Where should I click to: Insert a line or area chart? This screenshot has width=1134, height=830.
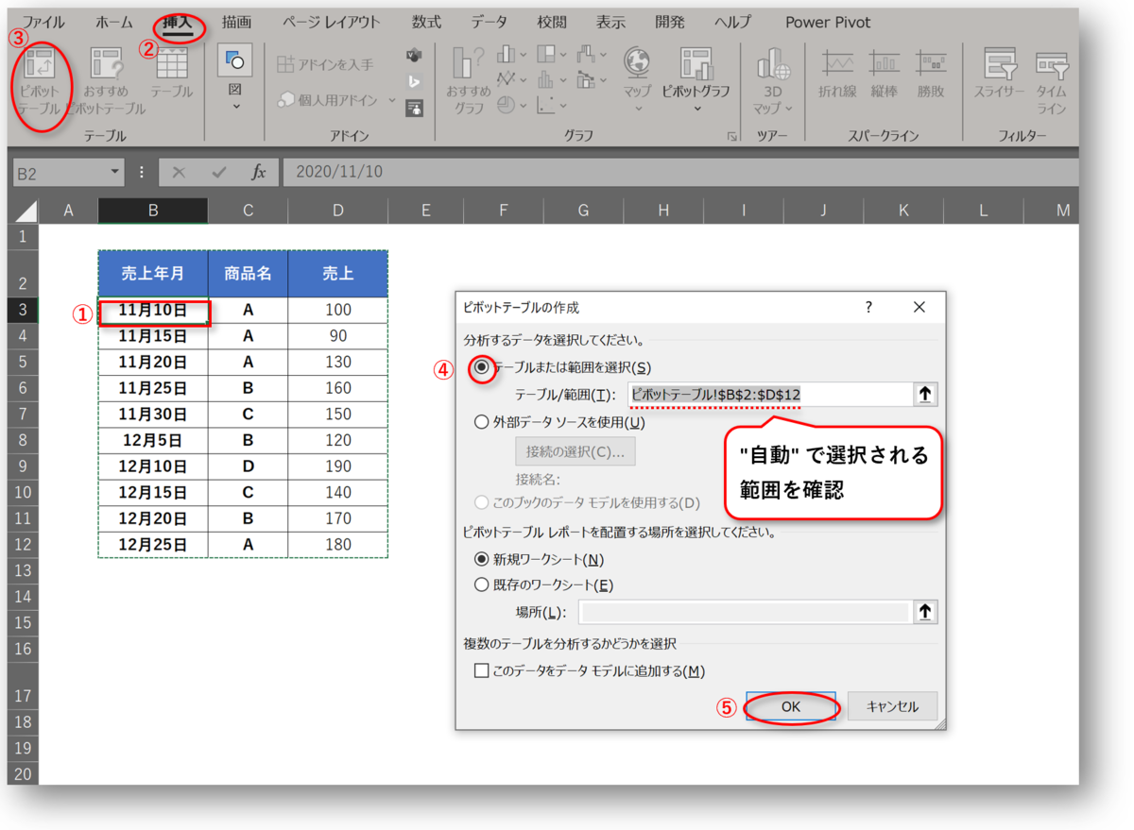(507, 79)
